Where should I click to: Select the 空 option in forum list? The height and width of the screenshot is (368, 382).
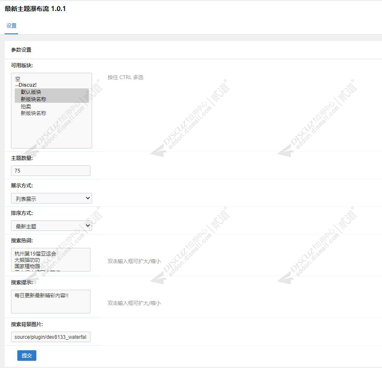pos(18,79)
